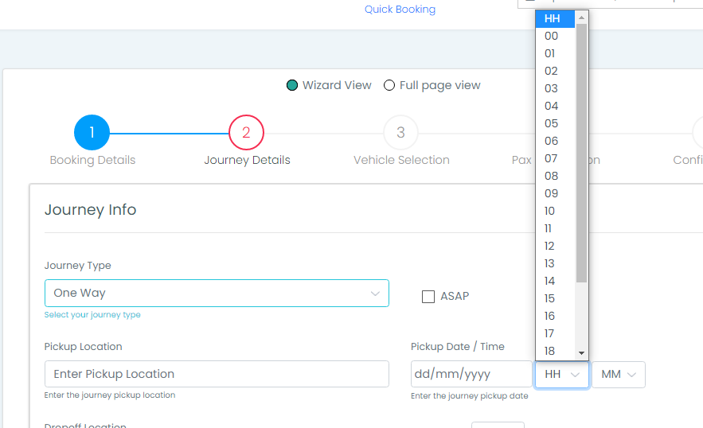Click the hour list scrollbar thumb
Screen dimensions: 703x428
click(581, 154)
